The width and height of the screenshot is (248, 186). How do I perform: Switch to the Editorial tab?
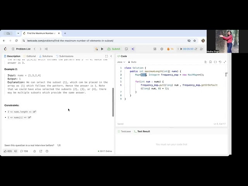pos(29,56)
